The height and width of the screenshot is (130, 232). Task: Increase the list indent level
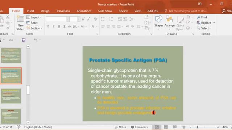125,19
